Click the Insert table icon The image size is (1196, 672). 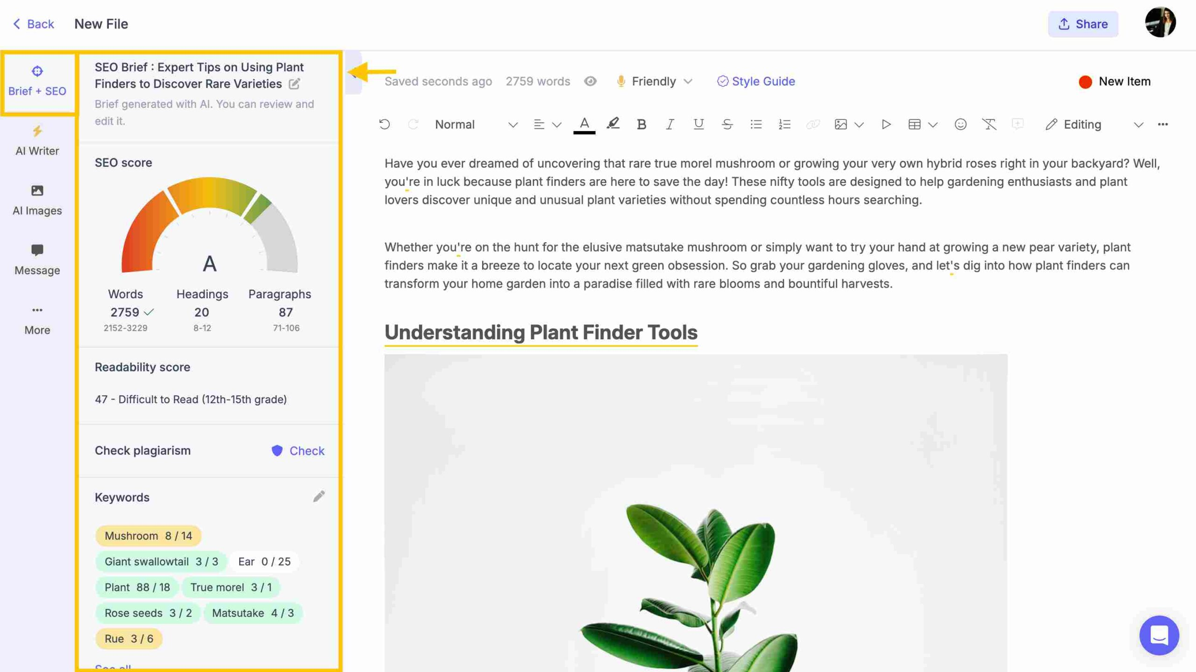[x=913, y=125]
